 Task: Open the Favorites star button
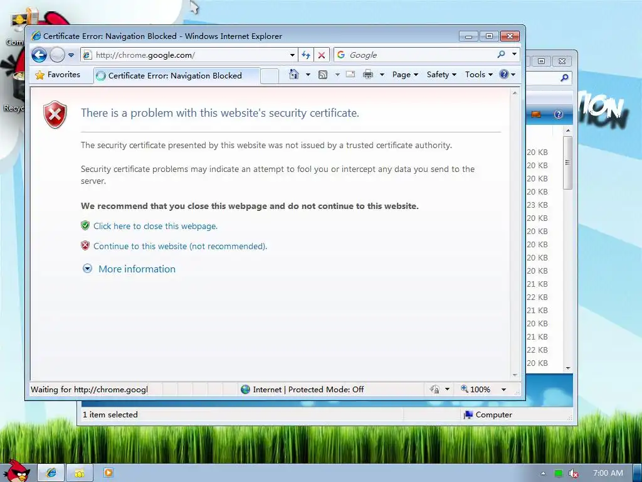58,75
